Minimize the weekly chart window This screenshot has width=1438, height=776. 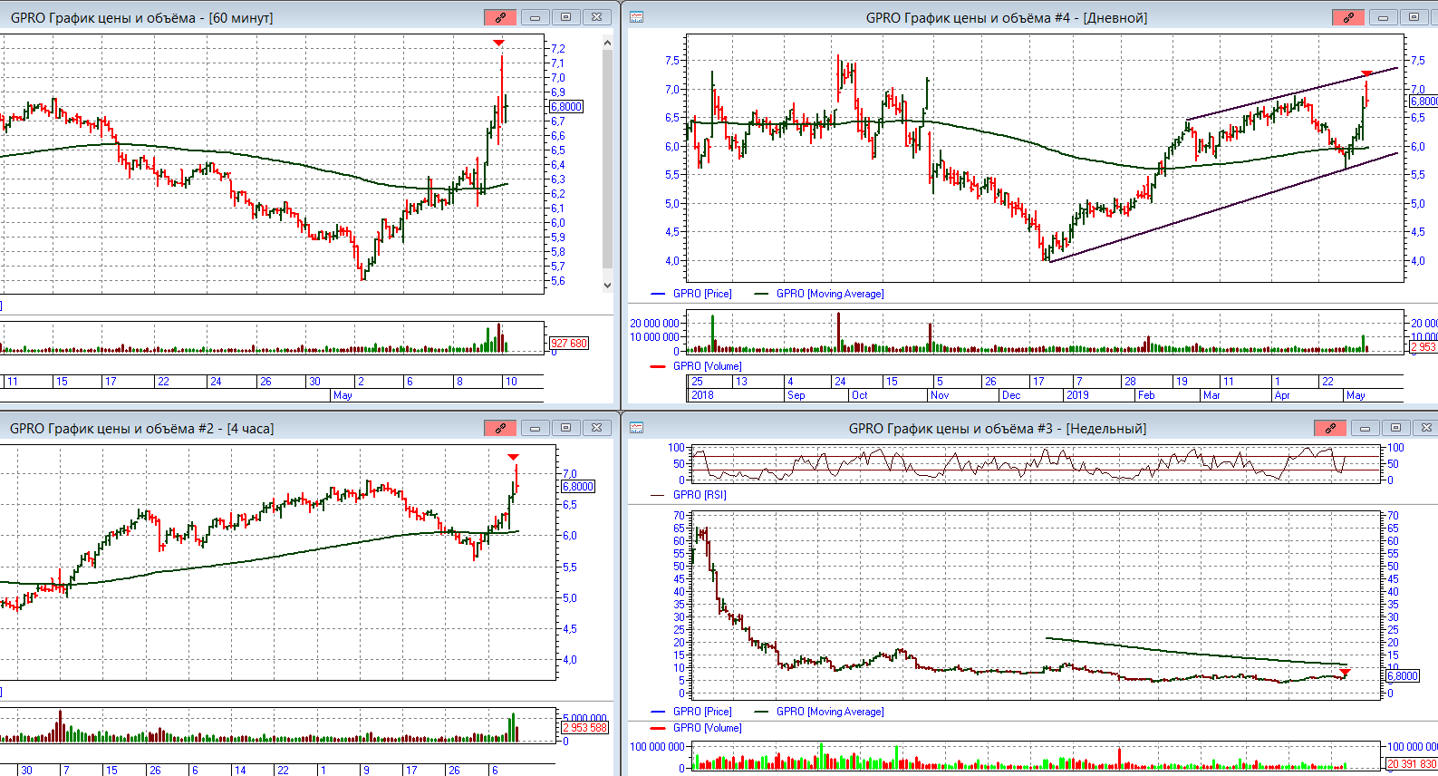1365,428
